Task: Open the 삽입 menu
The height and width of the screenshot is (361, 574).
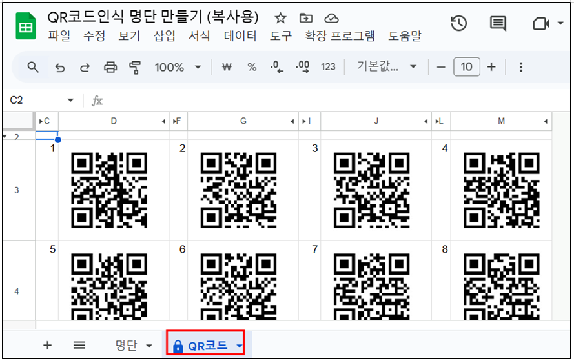Action: 165,36
